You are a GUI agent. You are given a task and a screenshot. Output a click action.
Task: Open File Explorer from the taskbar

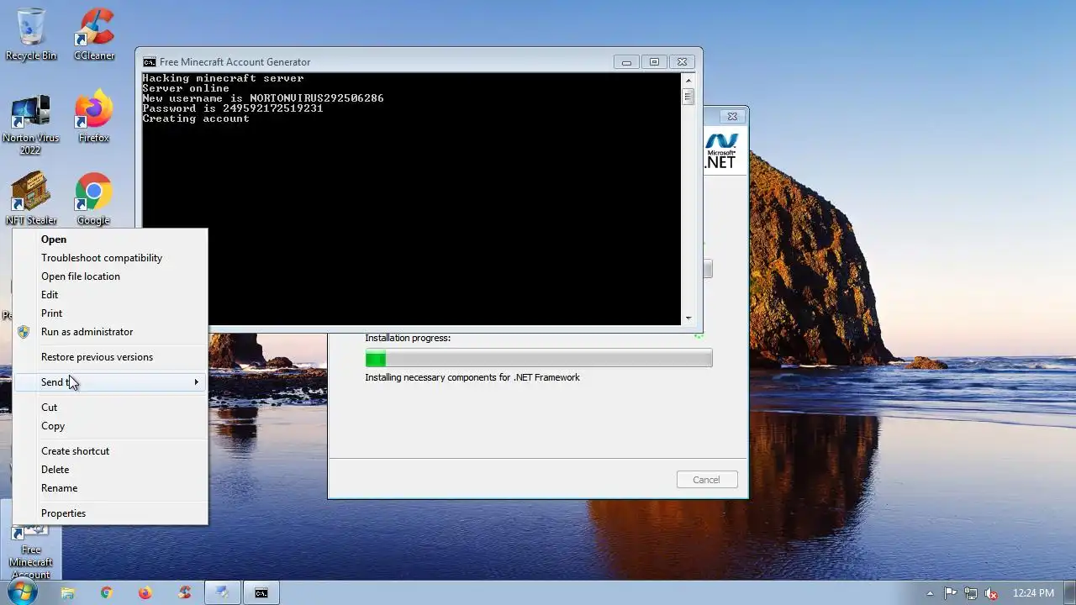click(67, 592)
